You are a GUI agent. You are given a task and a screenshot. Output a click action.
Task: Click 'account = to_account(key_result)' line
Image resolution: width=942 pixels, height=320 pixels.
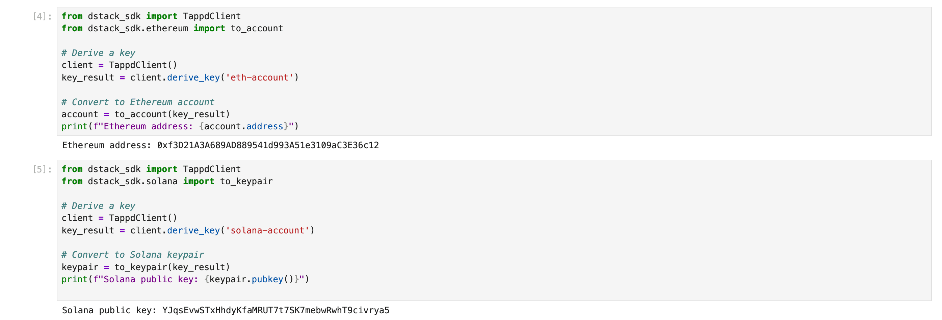(146, 114)
